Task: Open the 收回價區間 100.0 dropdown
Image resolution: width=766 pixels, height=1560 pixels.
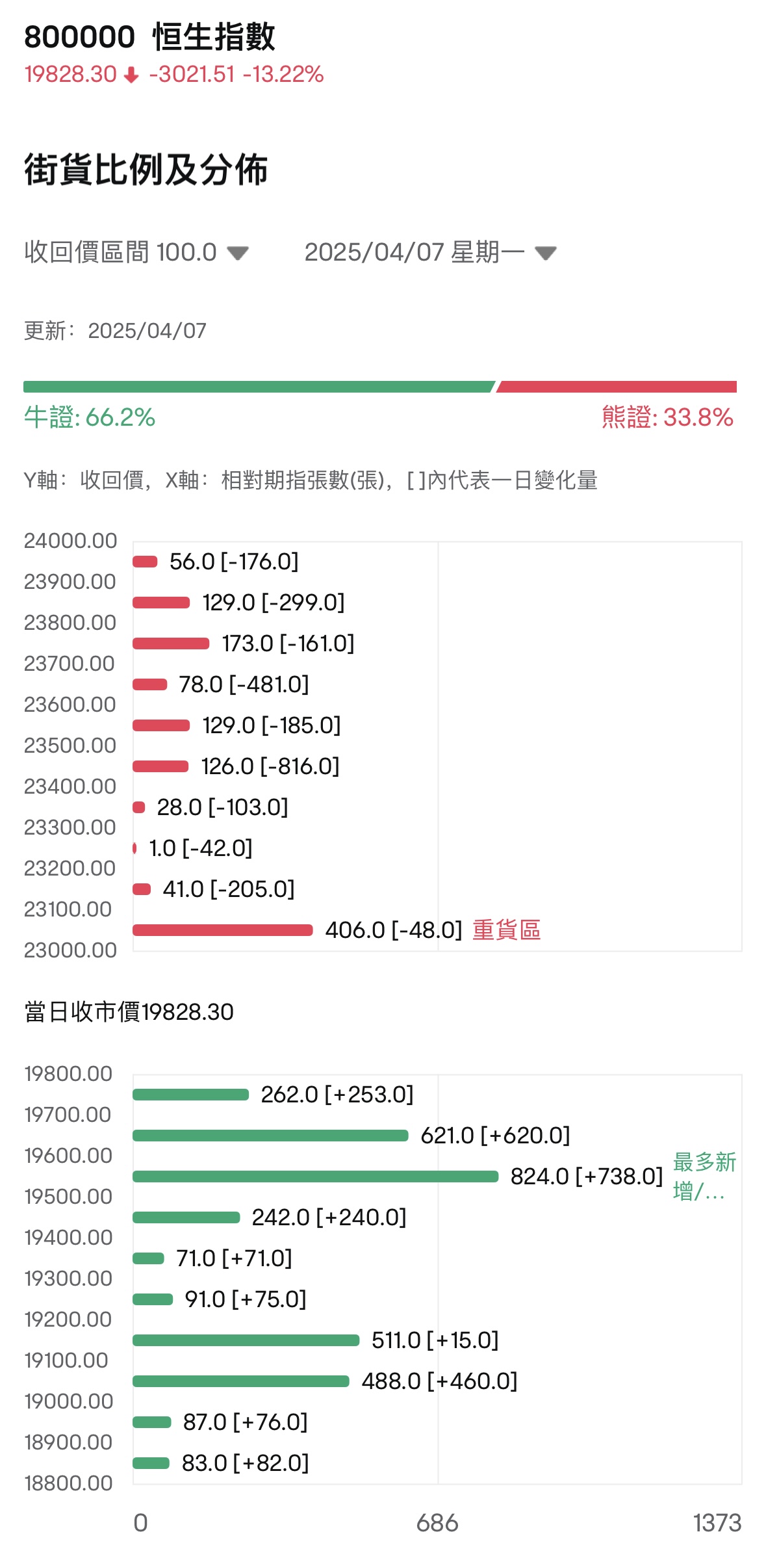Action: 136,252
